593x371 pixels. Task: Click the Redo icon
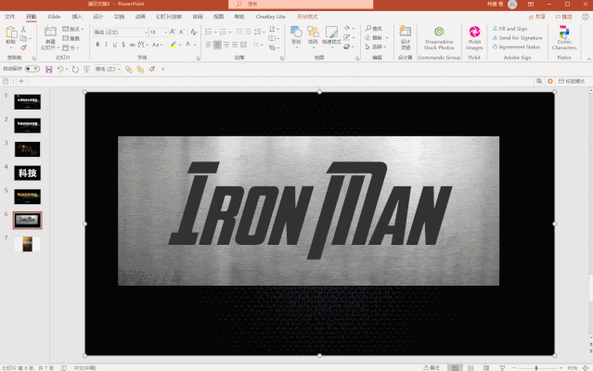[75, 70]
